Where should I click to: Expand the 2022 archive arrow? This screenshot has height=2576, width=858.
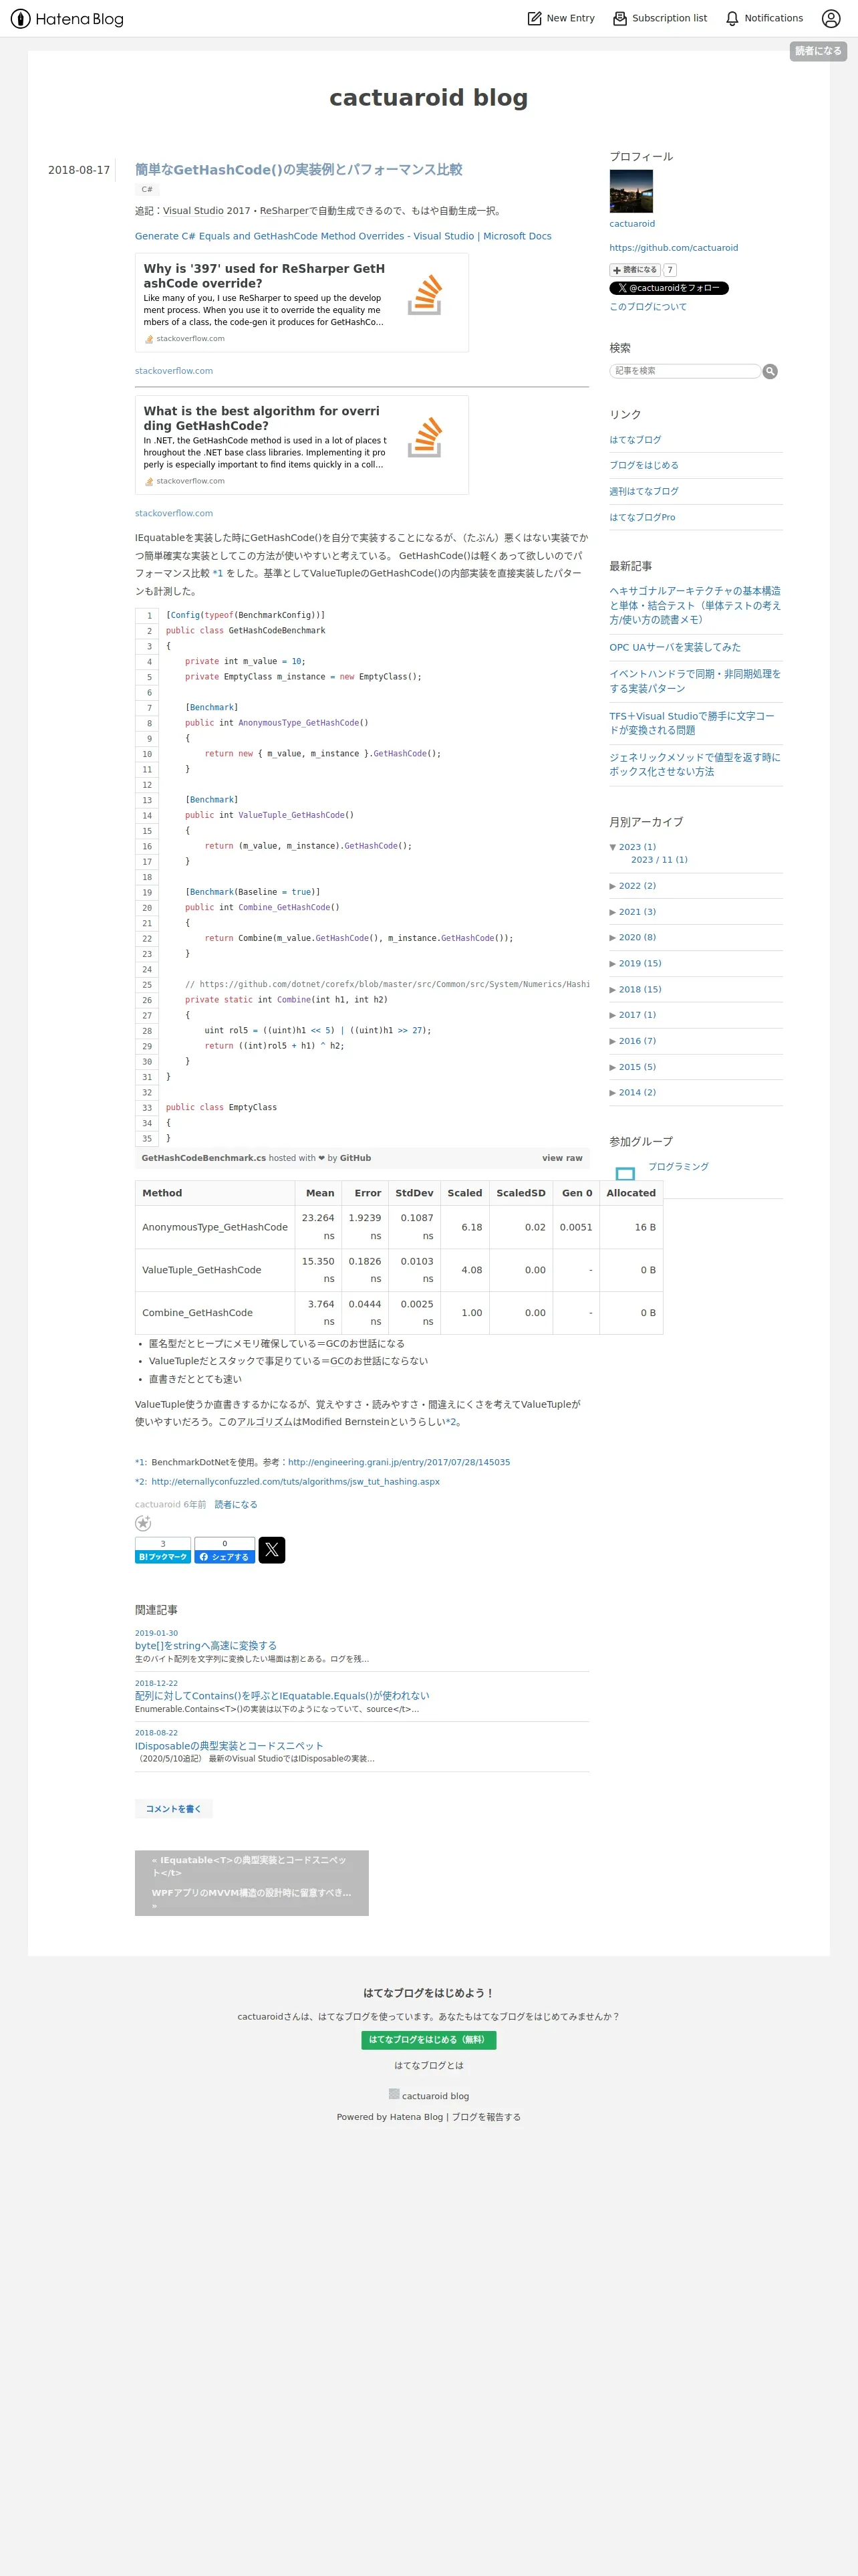coord(612,886)
